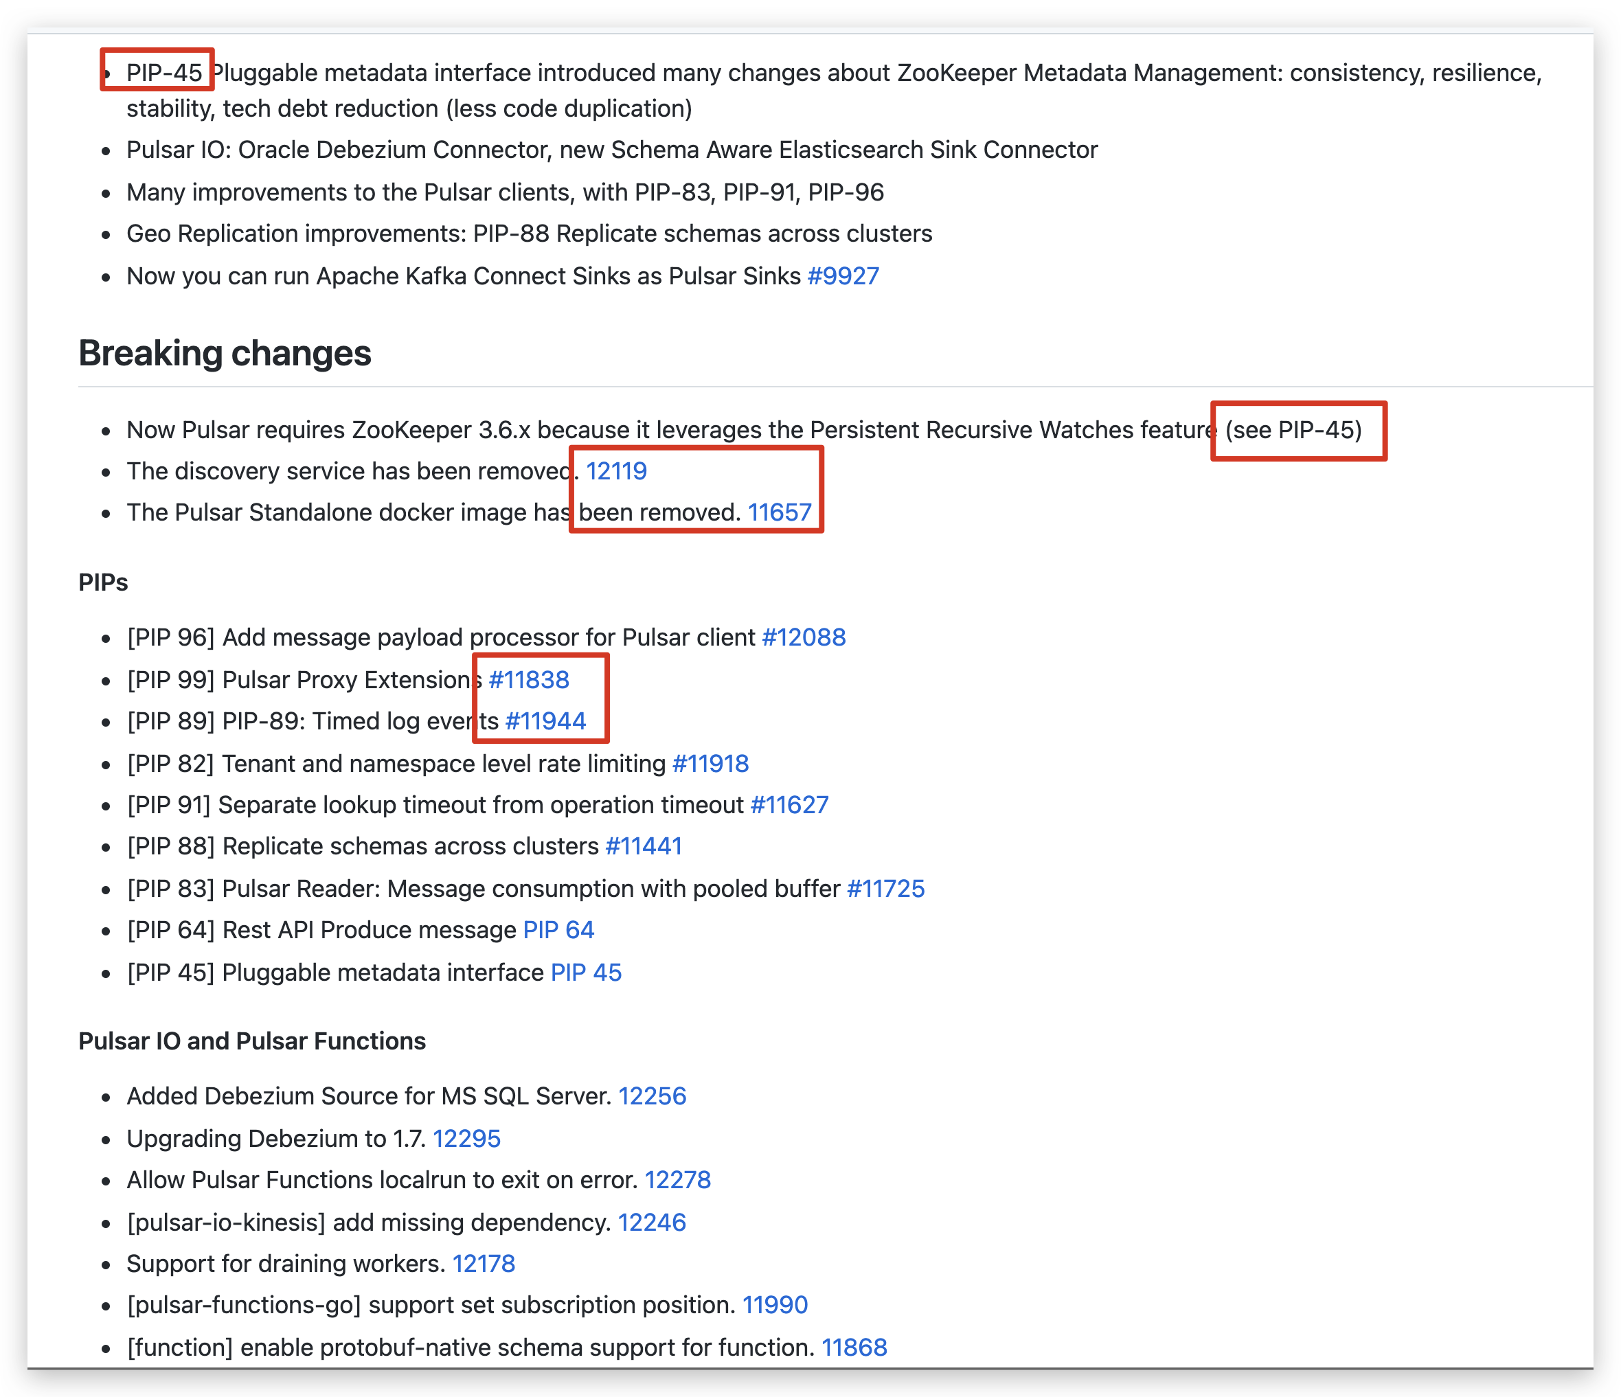Open #11725 pooled buffer link

(x=885, y=889)
